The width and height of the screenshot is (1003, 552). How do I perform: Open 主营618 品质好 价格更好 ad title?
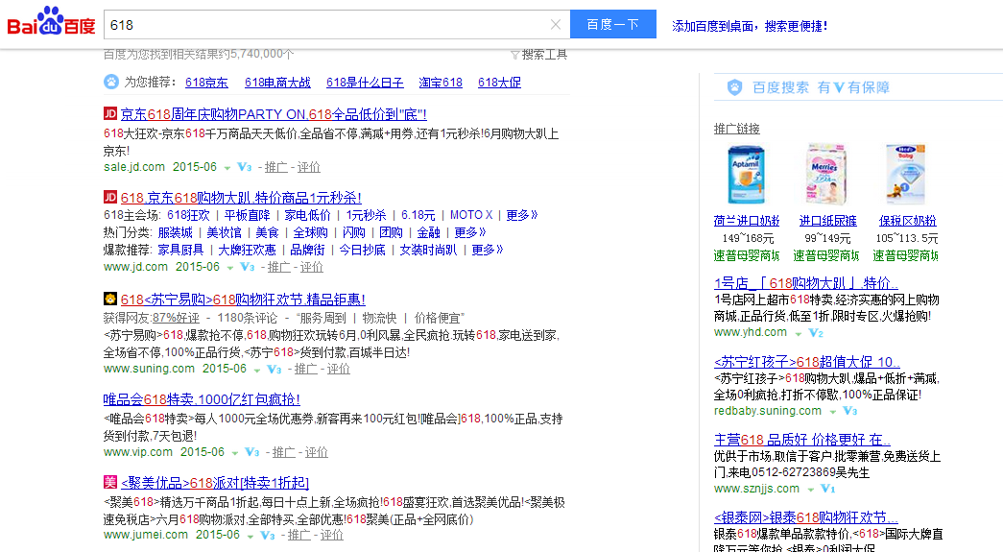tap(802, 440)
